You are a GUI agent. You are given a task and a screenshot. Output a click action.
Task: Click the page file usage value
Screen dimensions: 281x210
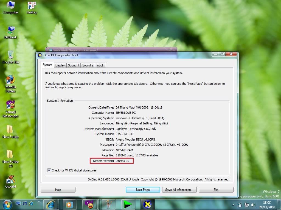point(137,155)
